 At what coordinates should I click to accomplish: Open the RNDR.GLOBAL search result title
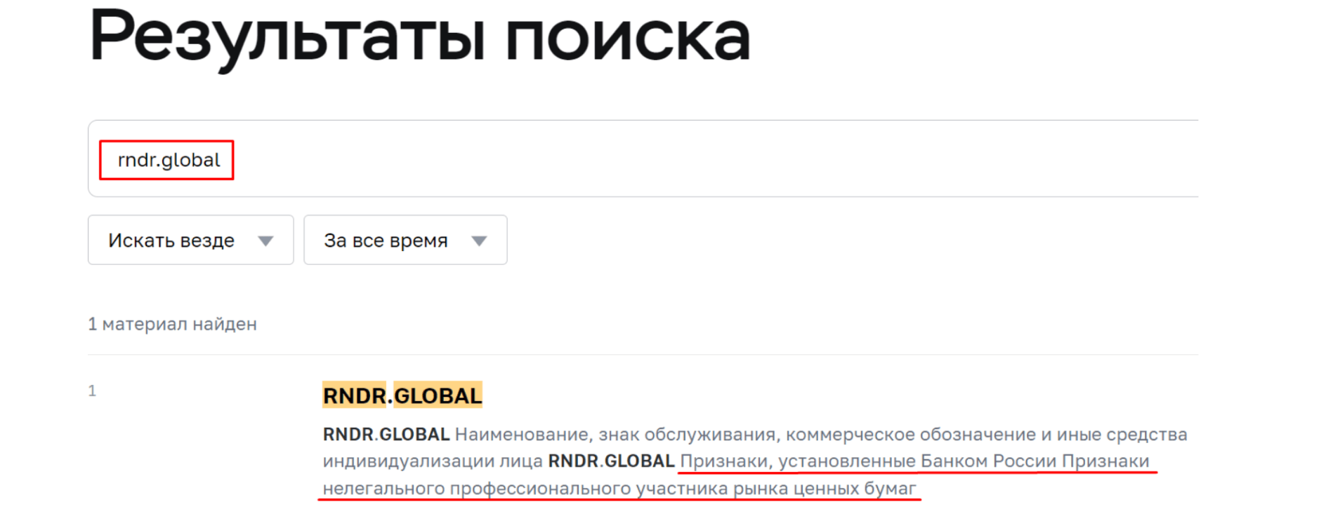402,395
